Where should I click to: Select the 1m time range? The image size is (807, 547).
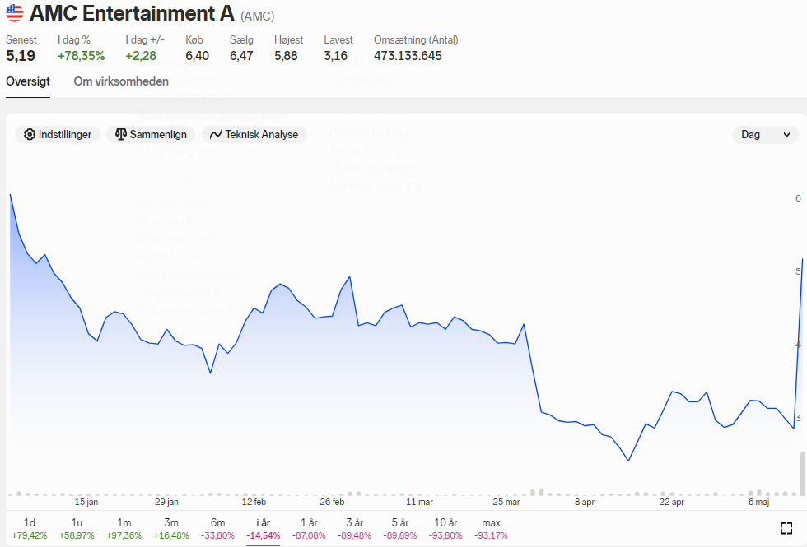click(x=124, y=528)
